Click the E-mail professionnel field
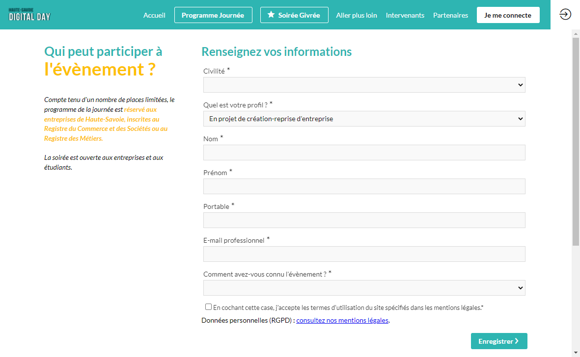The image size is (580, 357). [364, 254]
